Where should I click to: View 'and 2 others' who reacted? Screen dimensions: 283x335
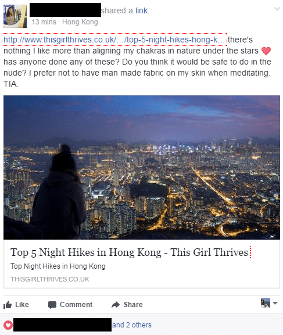click(132, 325)
